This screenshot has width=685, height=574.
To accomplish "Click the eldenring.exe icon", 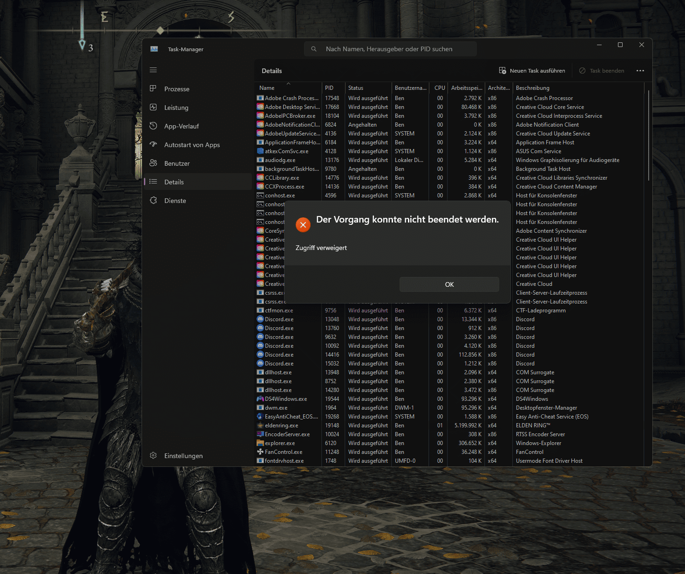I will [260, 425].
